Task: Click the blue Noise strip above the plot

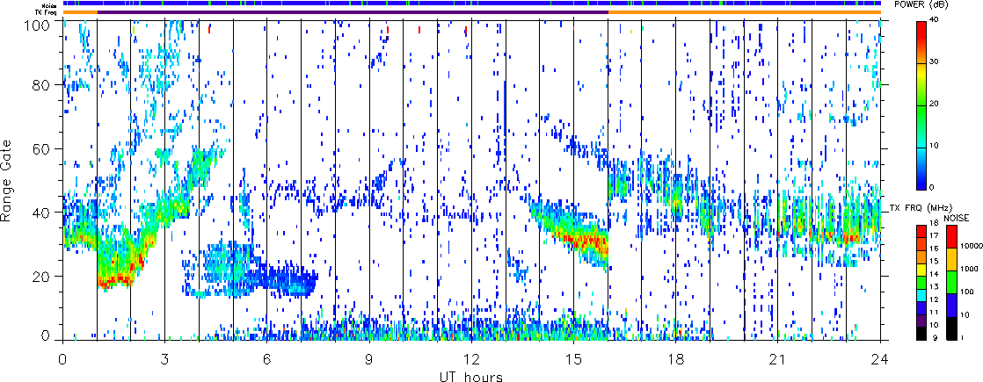Action: pos(471,4)
